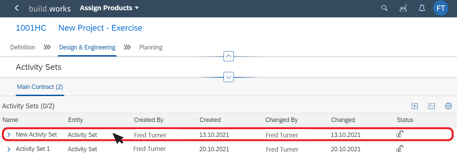Expand the section with down chevron
Viewport: 457px width, 156px height.
(x=229, y=77)
